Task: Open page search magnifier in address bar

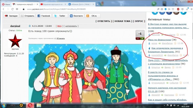Action: 158,9
